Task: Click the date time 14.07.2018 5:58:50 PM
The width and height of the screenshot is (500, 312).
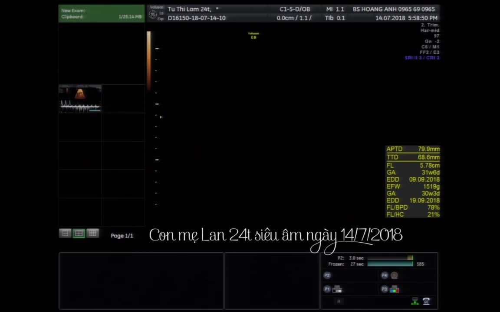Action: pos(406,18)
